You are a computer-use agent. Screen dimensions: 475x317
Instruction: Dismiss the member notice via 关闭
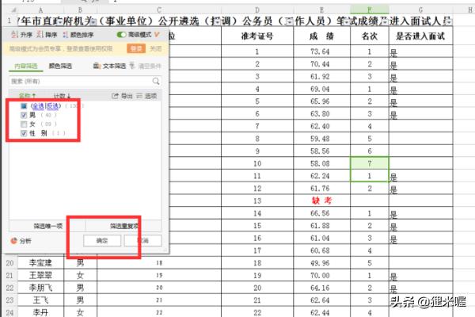pyautogui.click(x=156, y=48)
